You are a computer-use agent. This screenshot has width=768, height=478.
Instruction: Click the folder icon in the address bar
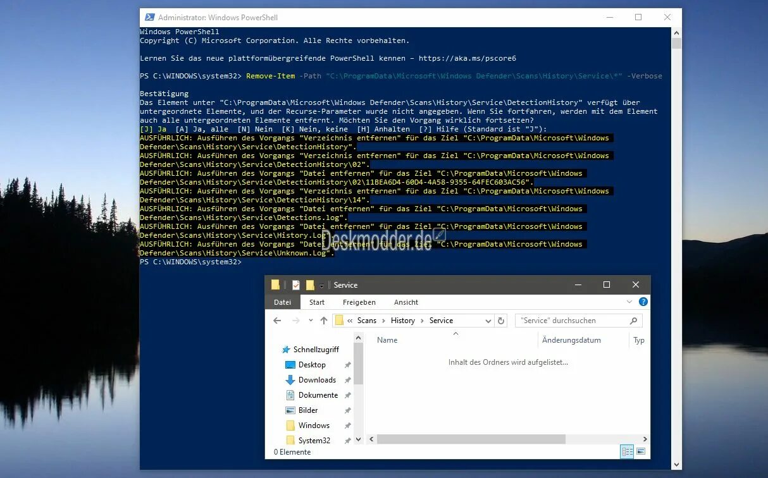point(340,321)
